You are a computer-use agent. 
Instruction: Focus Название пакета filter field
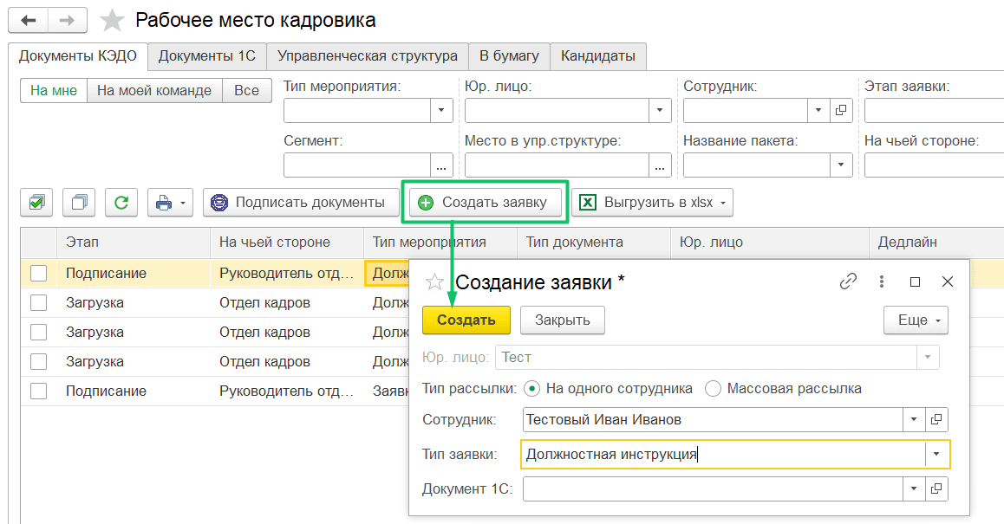756,165
